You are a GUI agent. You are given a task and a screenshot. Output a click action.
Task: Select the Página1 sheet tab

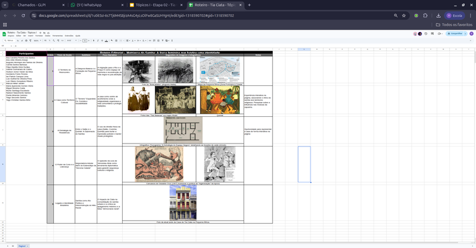[22, 246]
